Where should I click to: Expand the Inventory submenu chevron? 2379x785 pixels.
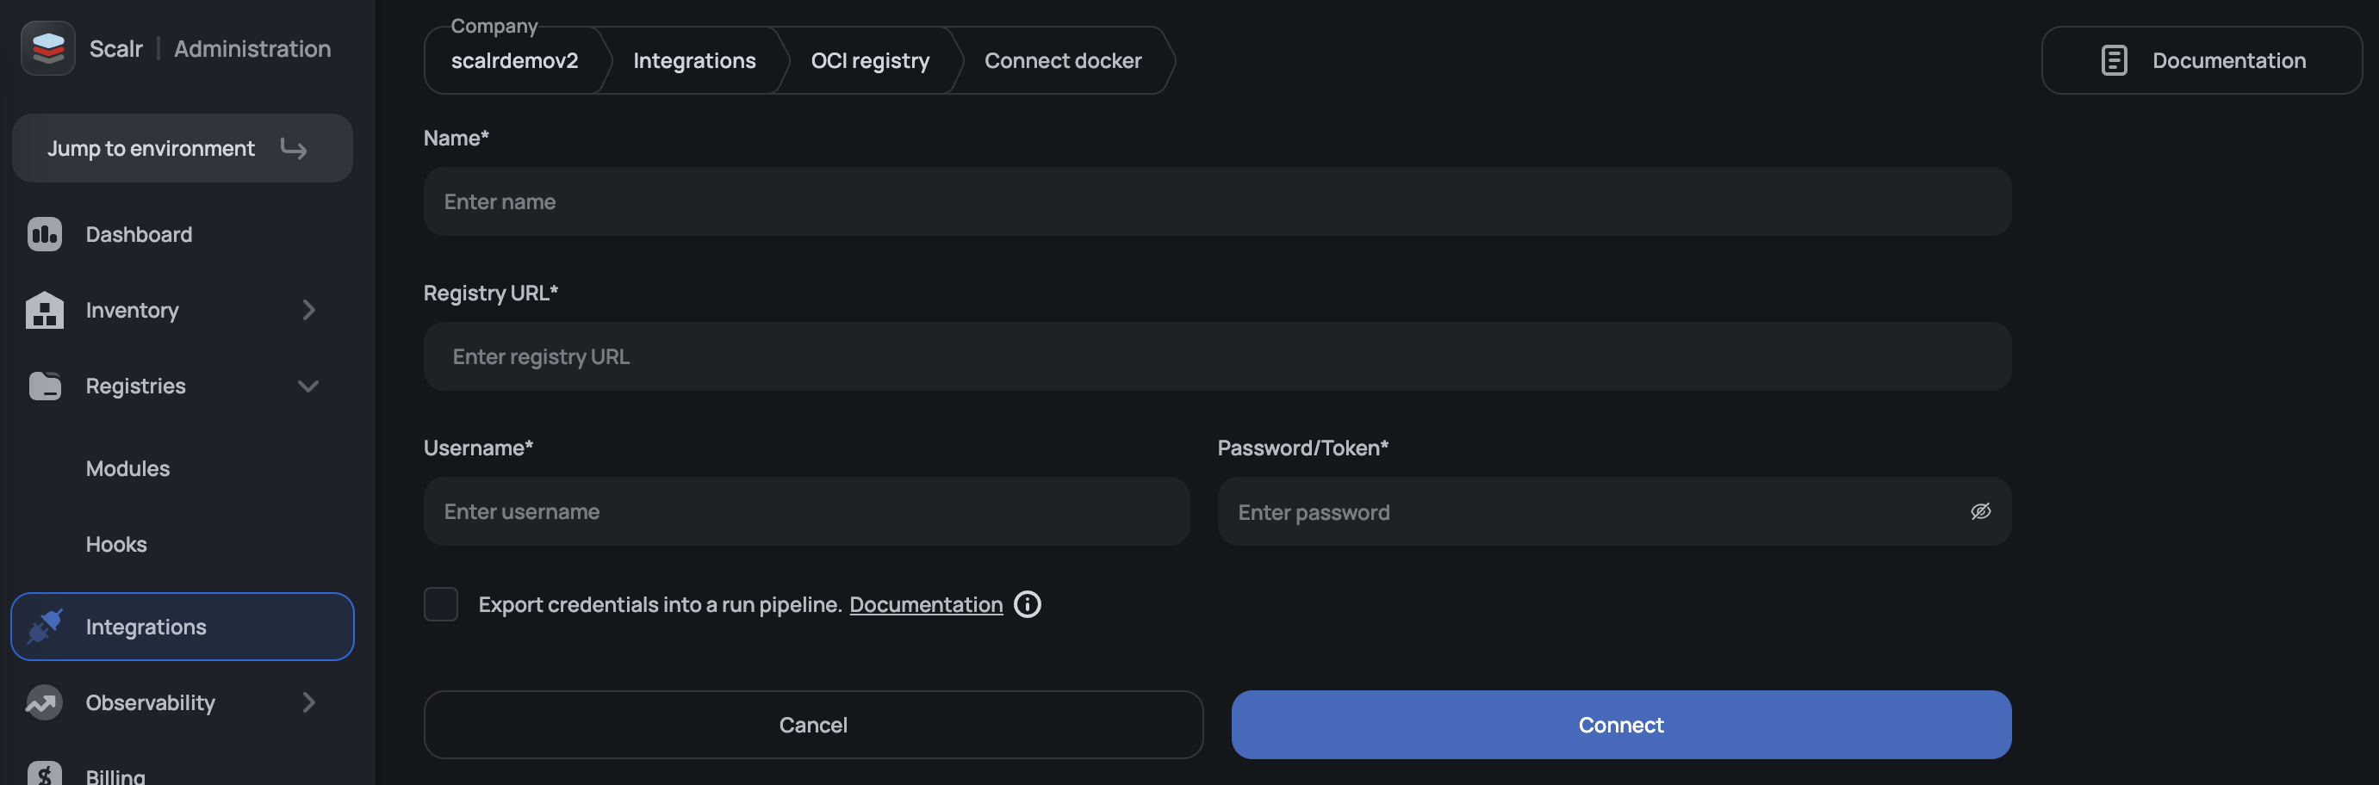click(x=308, y=310)
